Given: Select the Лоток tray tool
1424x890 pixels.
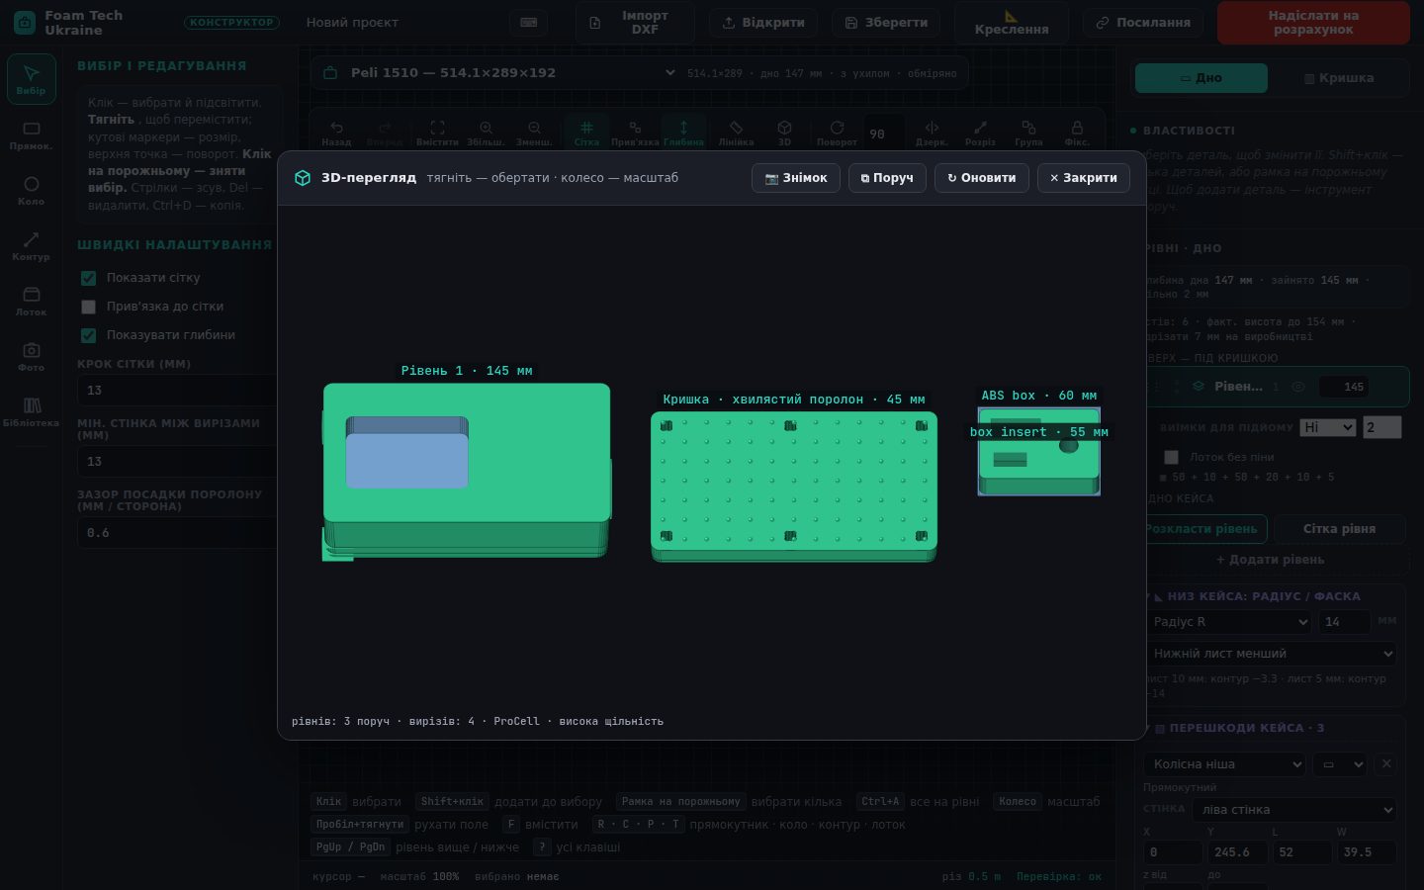Looking at the screenshot, I should click(31, 301).
